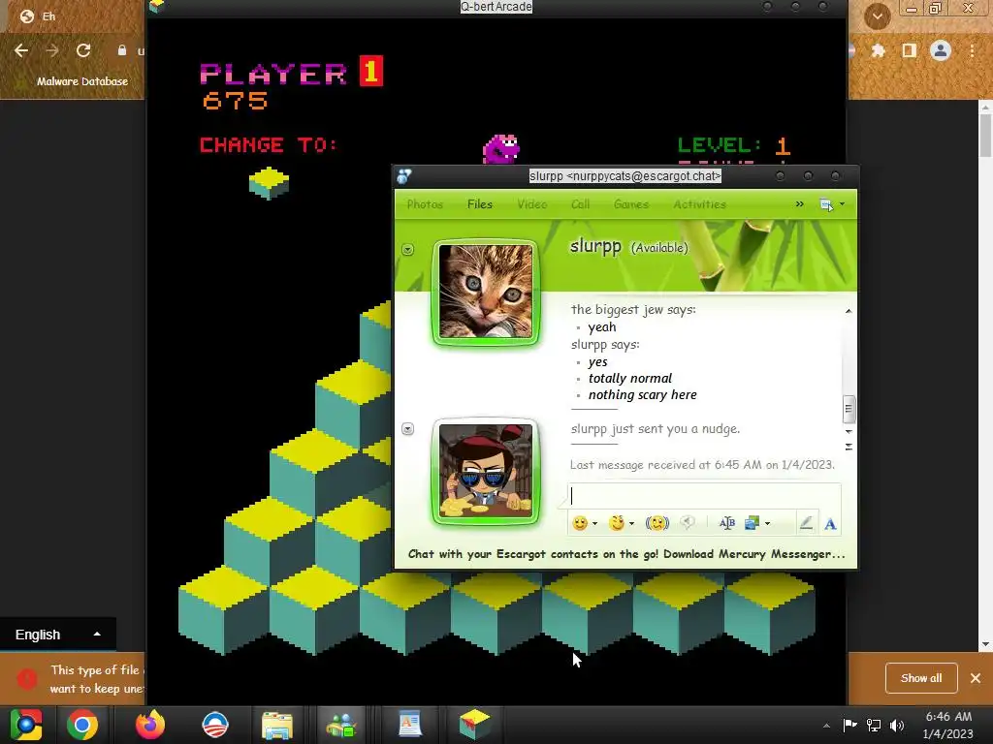
Task: Click the show menu icon in chat toolbar
Action: 826,204
